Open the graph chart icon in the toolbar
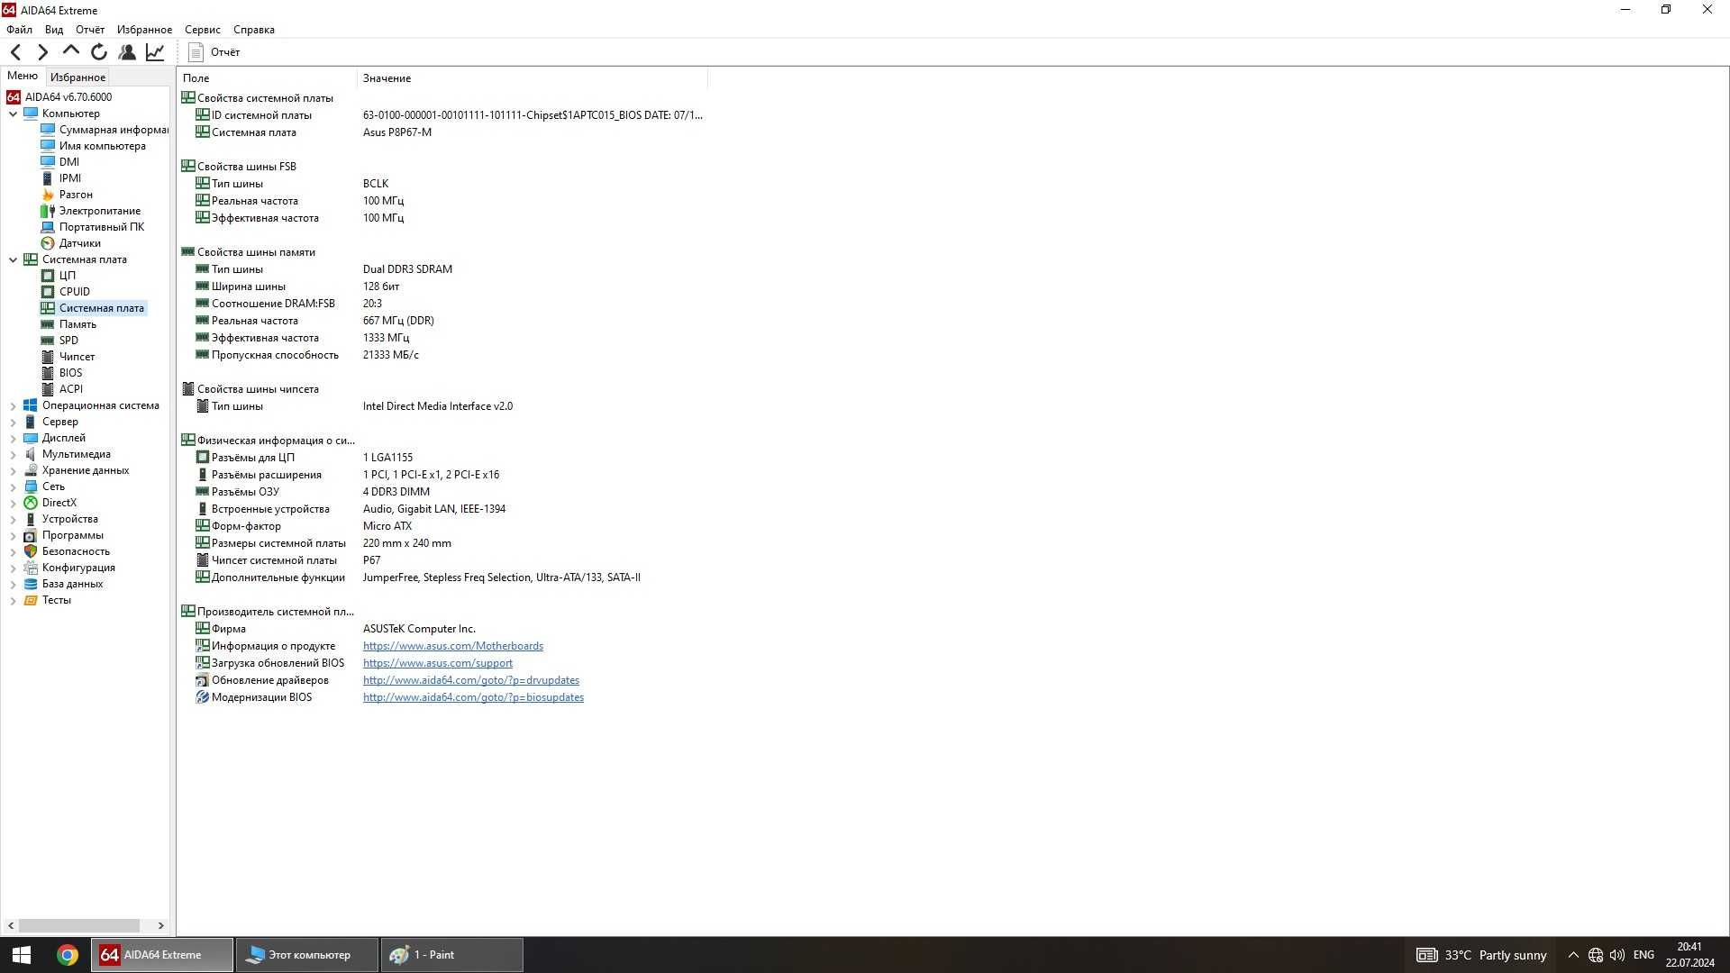Image resolution: width=1730 pixels, height=973 pixels. [155, 52]
